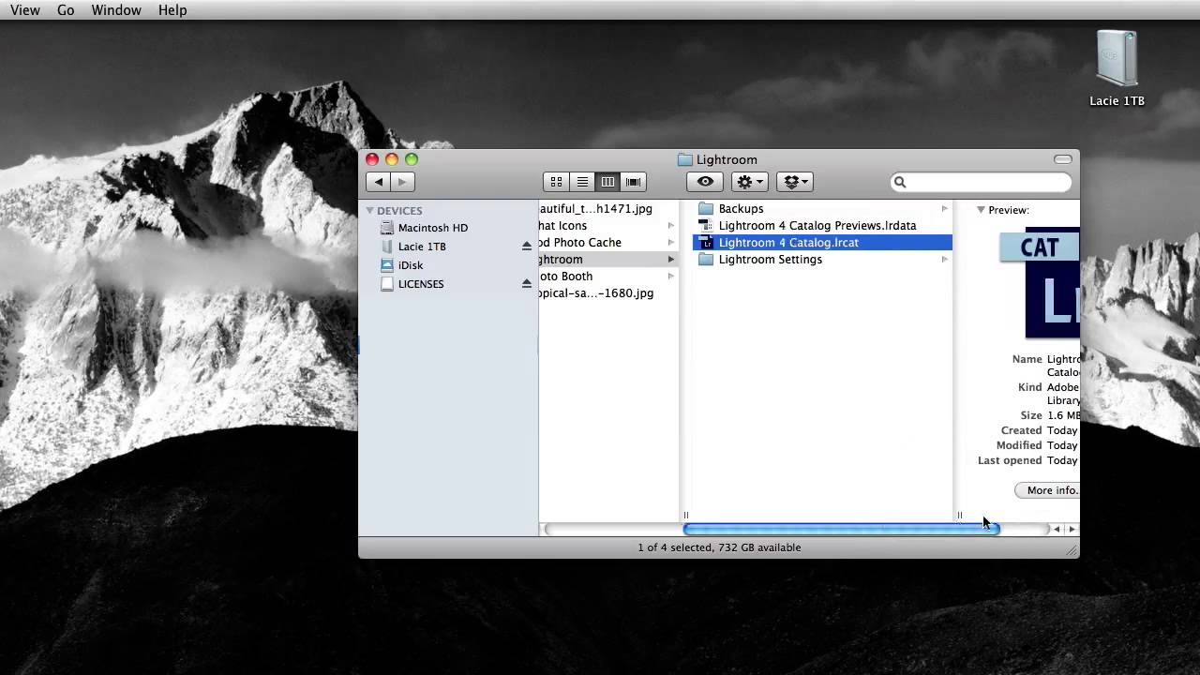Select the Icons folder row
This screenshot has height=675, width=1200.
tap(608, 226)
